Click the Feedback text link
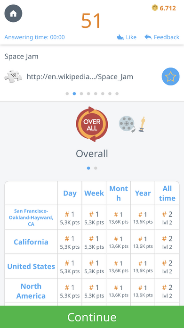Image resolution: width=184 pixels, height=328 pixels. pyautogui.click(x=167, y=37)
